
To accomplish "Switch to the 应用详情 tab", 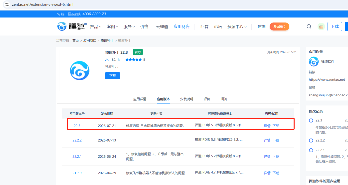I will (x=140, y=99).
